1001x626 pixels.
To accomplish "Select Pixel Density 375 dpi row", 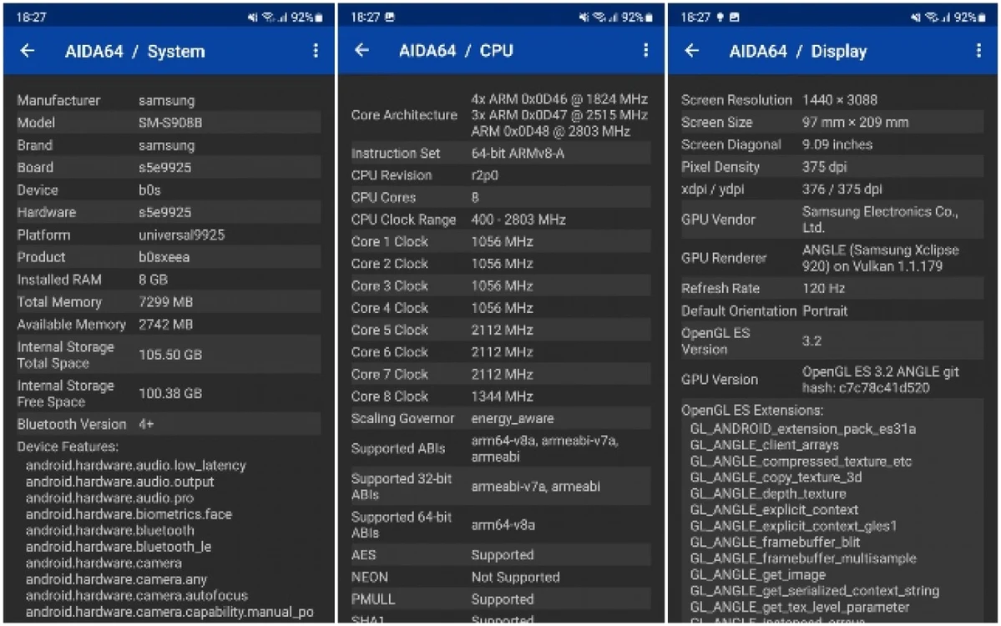I will pos(832,167).
